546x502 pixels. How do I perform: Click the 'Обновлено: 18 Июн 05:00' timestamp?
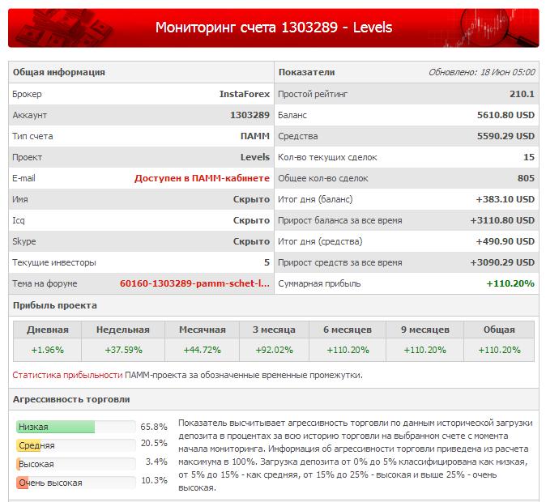(x=481, y=72)
